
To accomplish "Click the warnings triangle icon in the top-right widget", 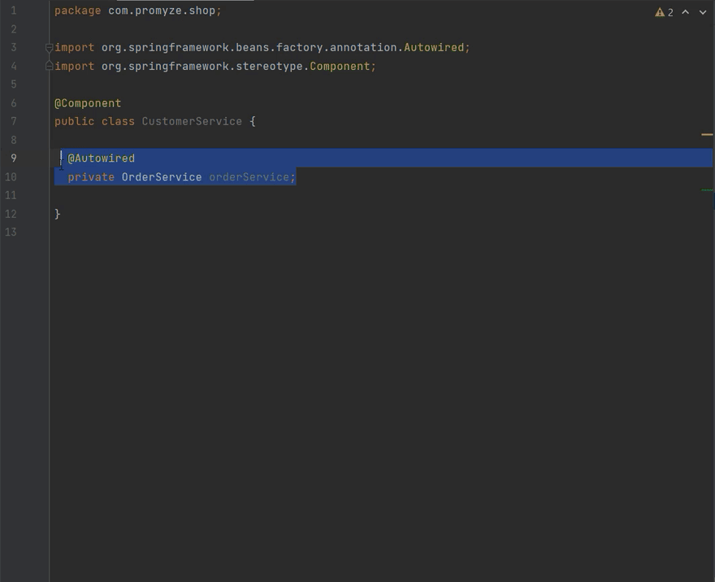I will point(661,12).
